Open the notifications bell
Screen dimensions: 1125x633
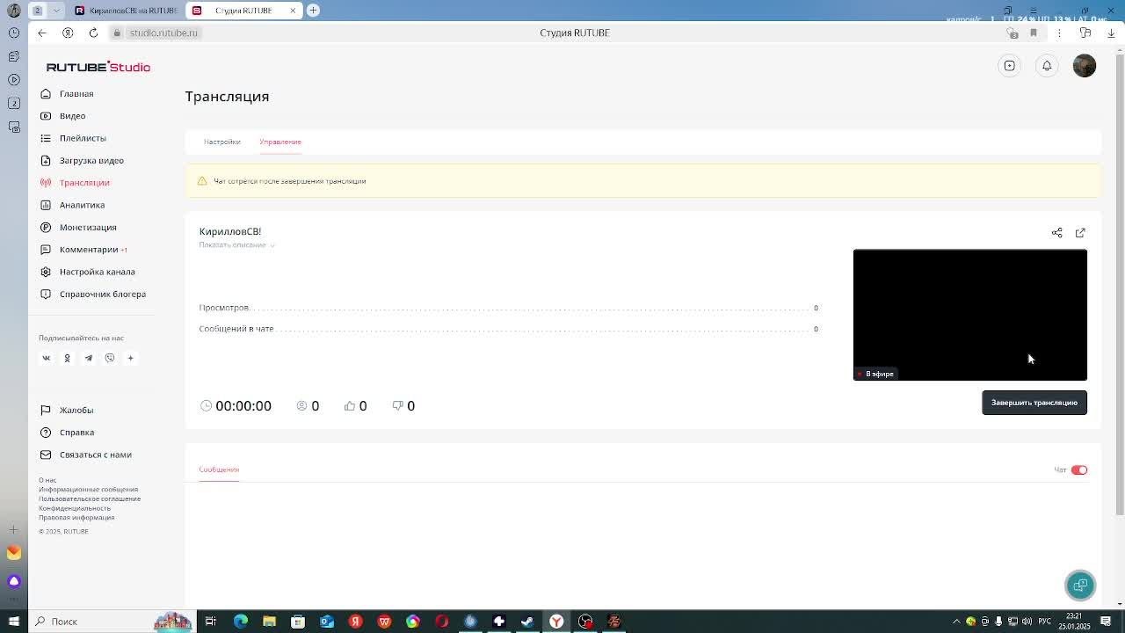[x=1047, y=66]
